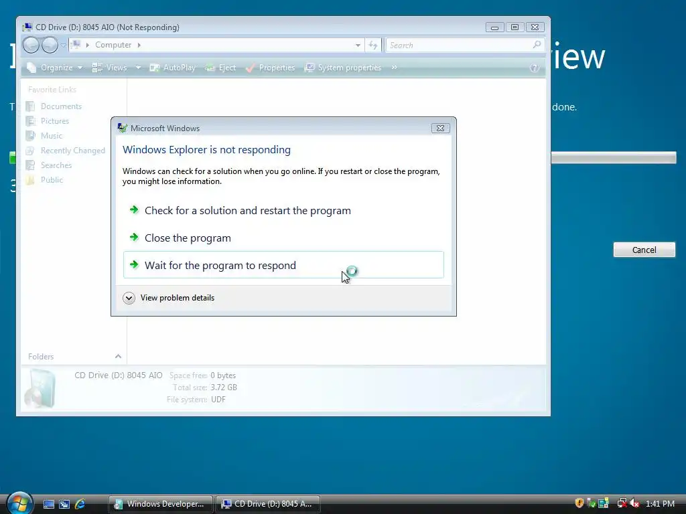Open Pictures favorite link
This screenshot has width=686, height=514.
[x=48, y=121]
